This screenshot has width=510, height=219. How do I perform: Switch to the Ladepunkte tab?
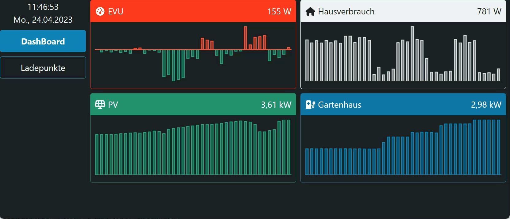point(43,67)
